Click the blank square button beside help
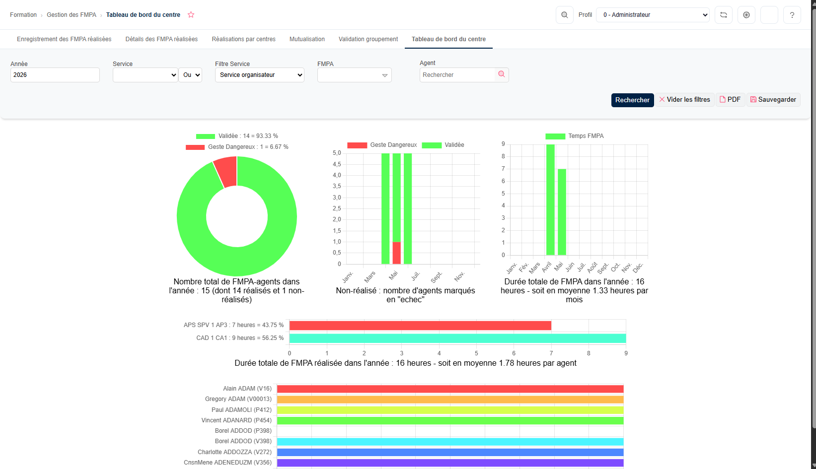The height and width of the screenshot is (469, 816). [x=769, y=15]
